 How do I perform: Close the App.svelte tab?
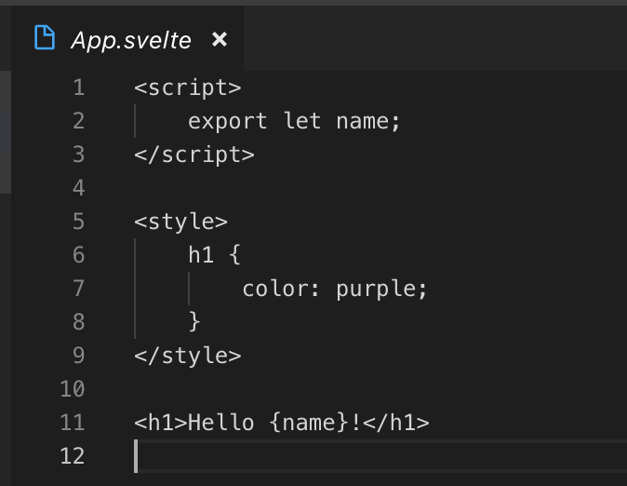coord(220,39)
